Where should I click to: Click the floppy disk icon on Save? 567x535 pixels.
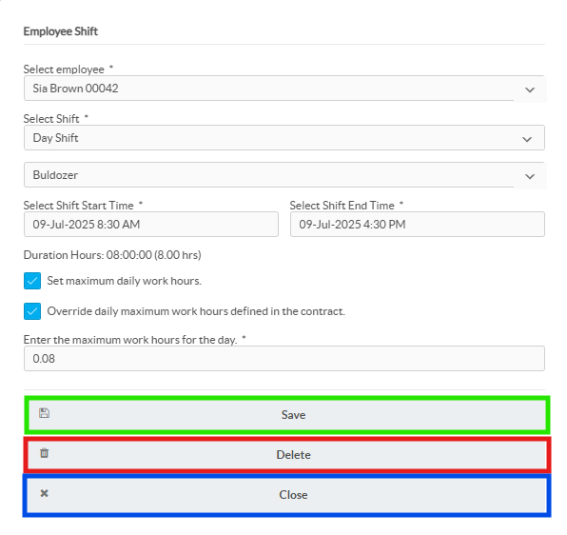[x=44, y=413]
